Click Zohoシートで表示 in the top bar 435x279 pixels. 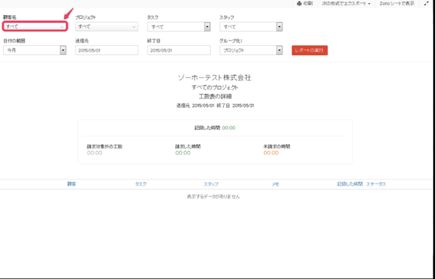tap(397, 4)
